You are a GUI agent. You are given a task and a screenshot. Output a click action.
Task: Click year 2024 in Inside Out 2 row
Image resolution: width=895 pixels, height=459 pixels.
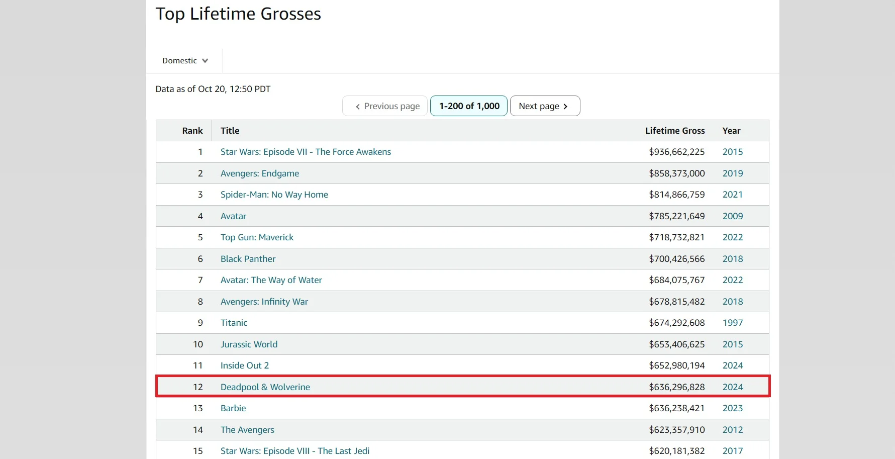pyautogui.click(x=733, y=365)
